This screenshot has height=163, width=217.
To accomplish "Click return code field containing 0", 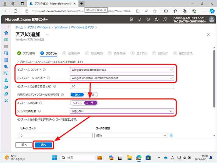I will [56, 136].
